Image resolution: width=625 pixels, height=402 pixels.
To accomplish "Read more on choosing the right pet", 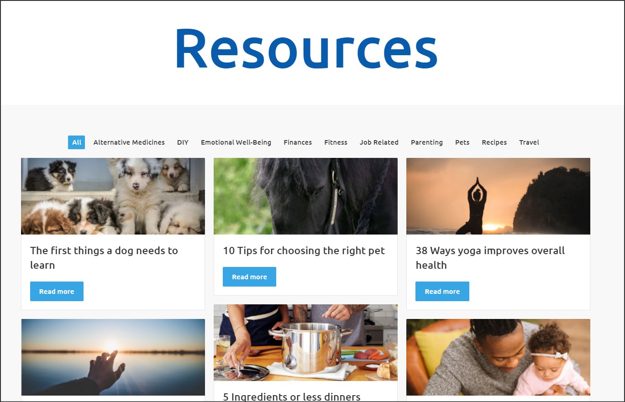I will coord(249,277).
